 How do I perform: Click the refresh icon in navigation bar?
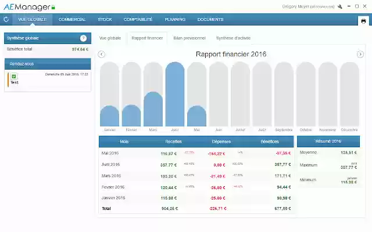[6, 19]
